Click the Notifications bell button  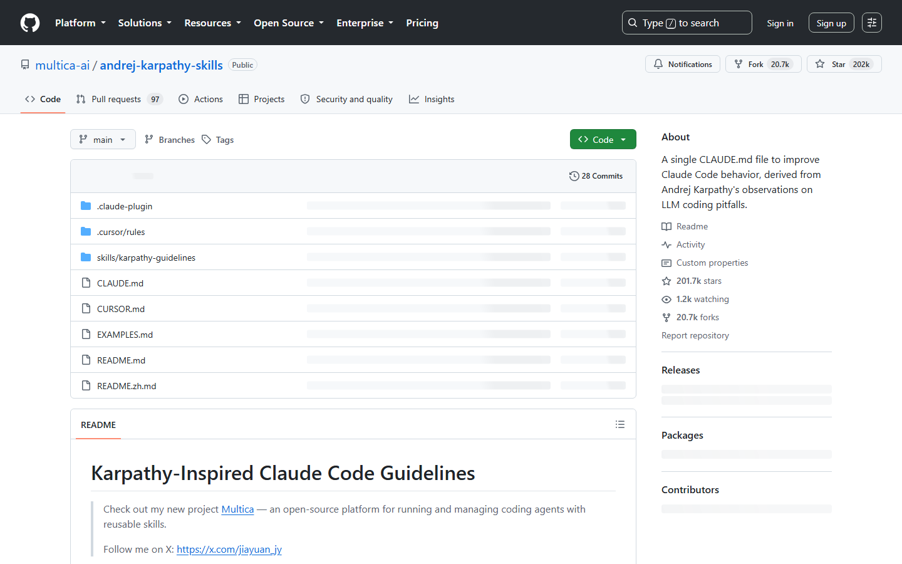tap(683, 64)
